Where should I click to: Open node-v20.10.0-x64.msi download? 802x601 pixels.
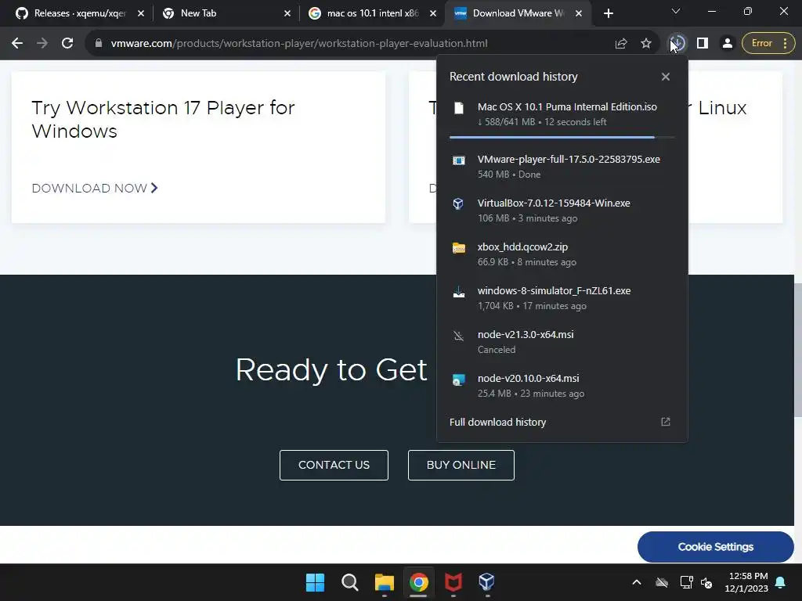coord(529,379)
